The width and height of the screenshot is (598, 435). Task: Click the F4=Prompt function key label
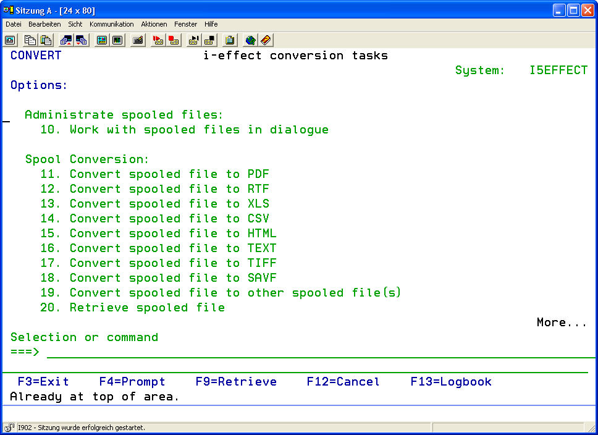point(132,382)
